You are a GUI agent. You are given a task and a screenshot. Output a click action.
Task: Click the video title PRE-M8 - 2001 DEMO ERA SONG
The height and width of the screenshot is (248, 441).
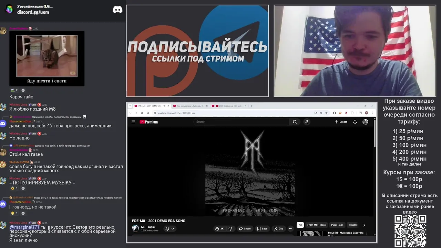pyautogui.click(x=158, y=221)
